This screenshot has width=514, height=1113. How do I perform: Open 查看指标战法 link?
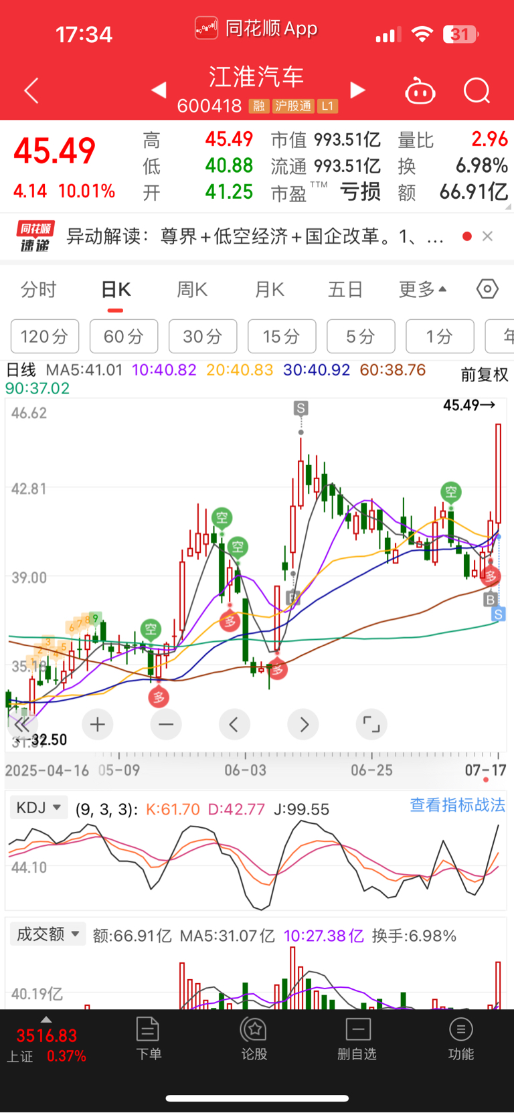[x=457, y=805]
